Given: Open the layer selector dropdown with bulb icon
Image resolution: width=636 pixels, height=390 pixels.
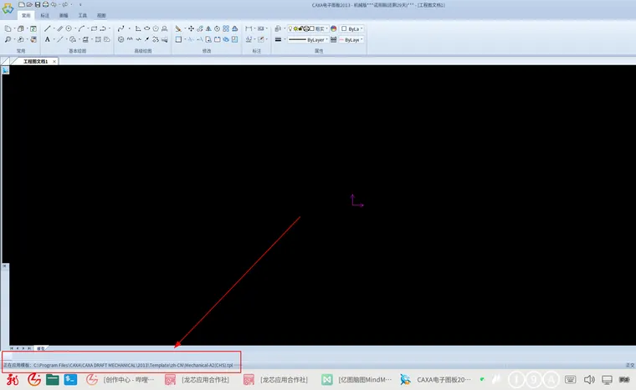Looking at the screenshot, I should click(x=308, y=28).
